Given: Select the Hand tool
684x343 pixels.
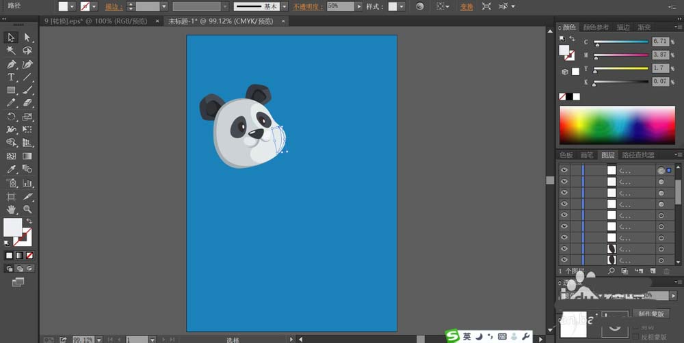Looking at the screenshot, I should click(x=11, y=210).
